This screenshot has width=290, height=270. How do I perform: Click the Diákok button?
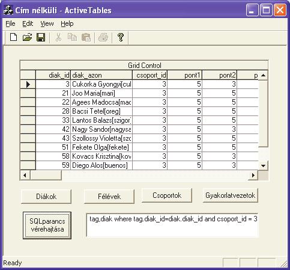[x=46, y=196]
